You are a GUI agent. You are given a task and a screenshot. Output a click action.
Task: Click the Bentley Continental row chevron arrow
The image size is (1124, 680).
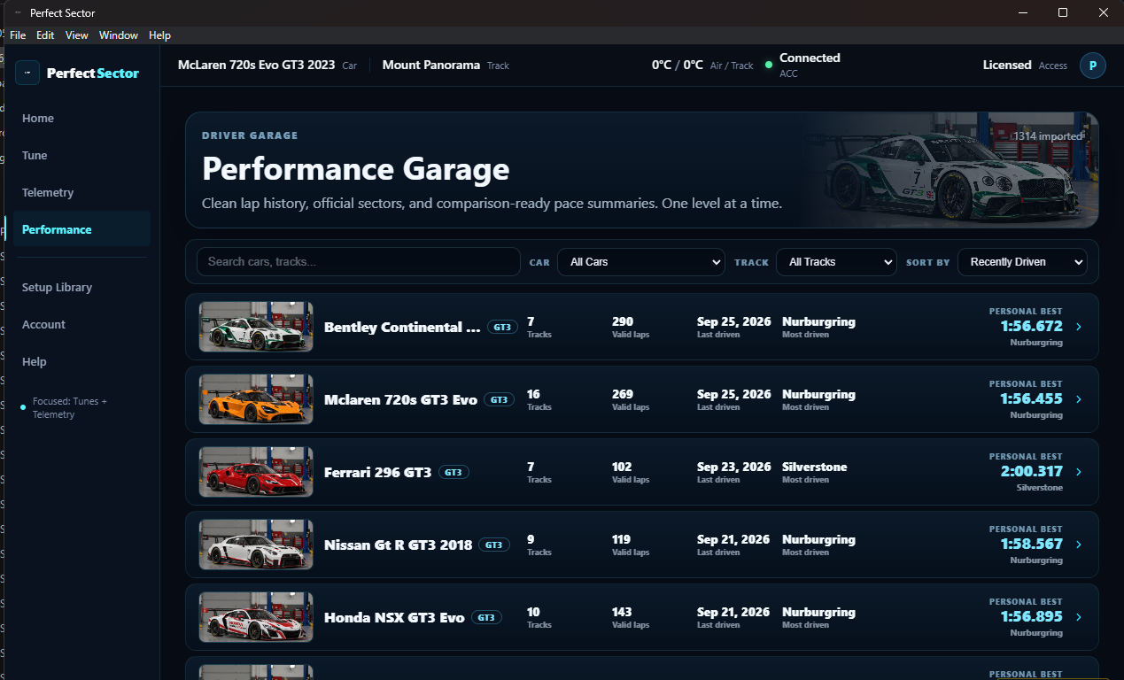1078,327
